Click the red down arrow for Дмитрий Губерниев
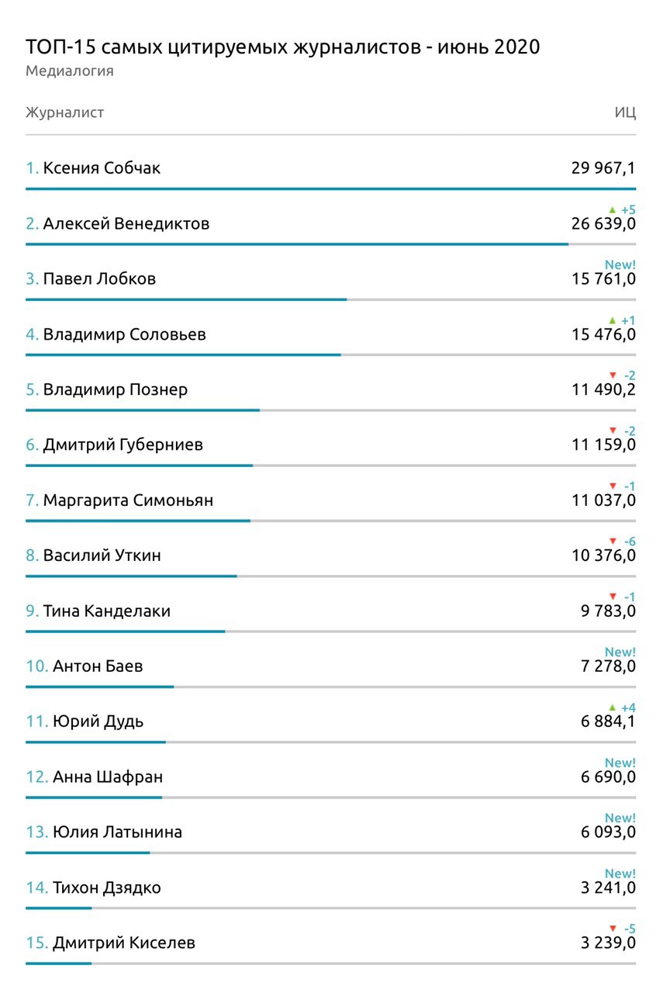The width and height of the screenshot is (670, 993). point(612,431)
